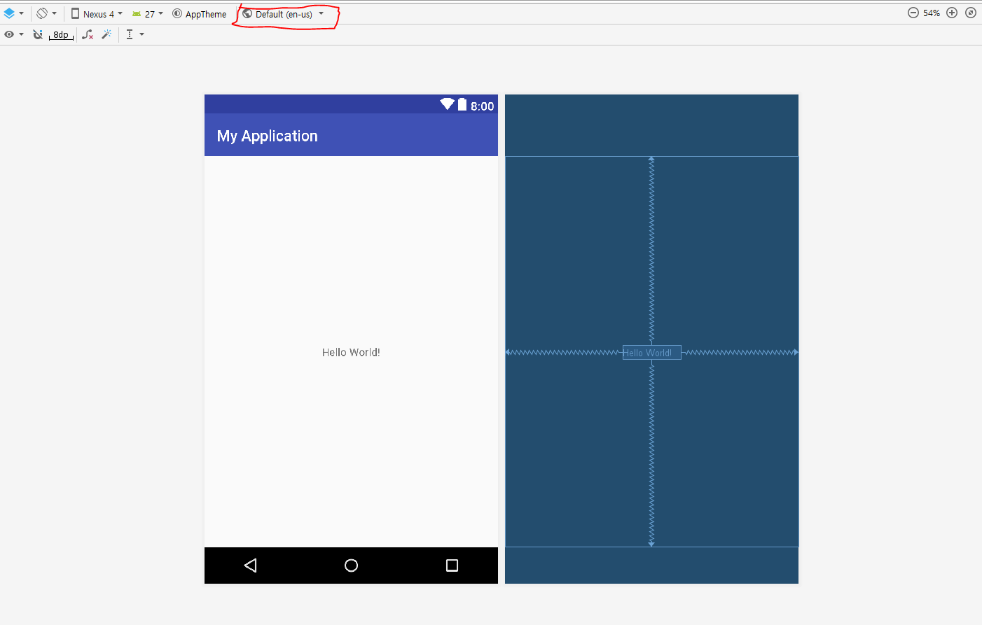The width and height of the screenshot is (982, 625).
Task: Open the AppTheme theme selector
Action: (200, 14)
